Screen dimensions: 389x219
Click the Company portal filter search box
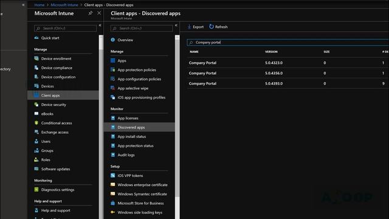tap(287, 43)
